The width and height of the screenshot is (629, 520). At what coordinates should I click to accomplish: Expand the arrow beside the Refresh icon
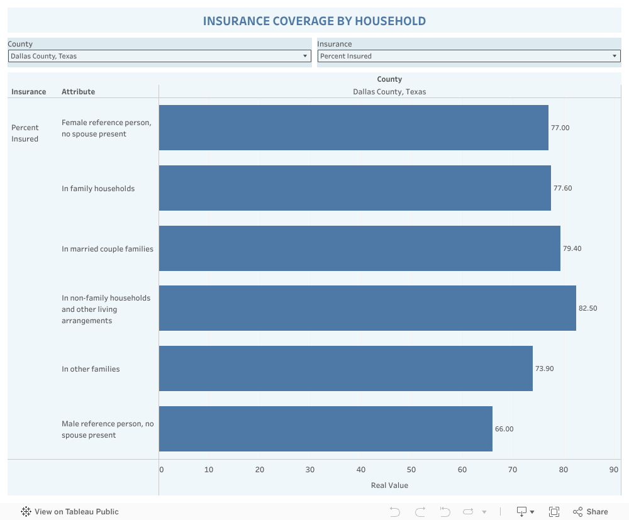(484, 512)
